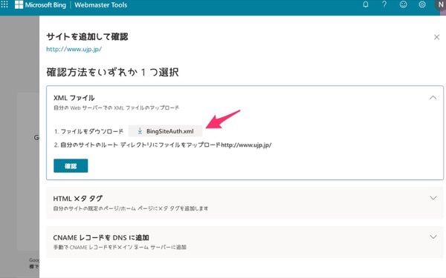Open the http://www.ujp.jp/ link under the title
Image resolution: width=446 pixels, height=278 pixels.
[74, 49]
